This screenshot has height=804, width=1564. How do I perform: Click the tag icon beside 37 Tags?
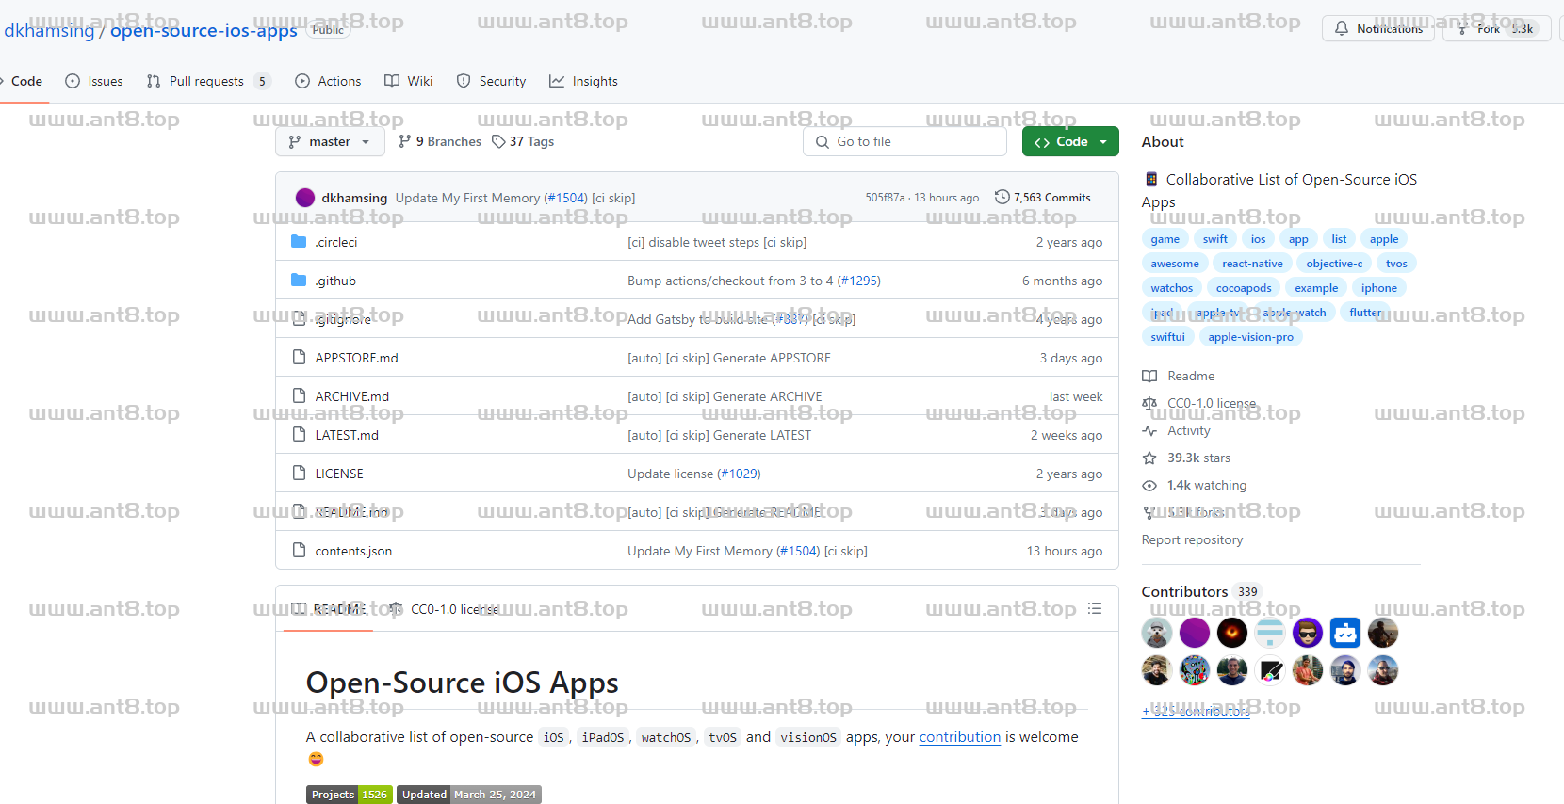pos(498,141)
